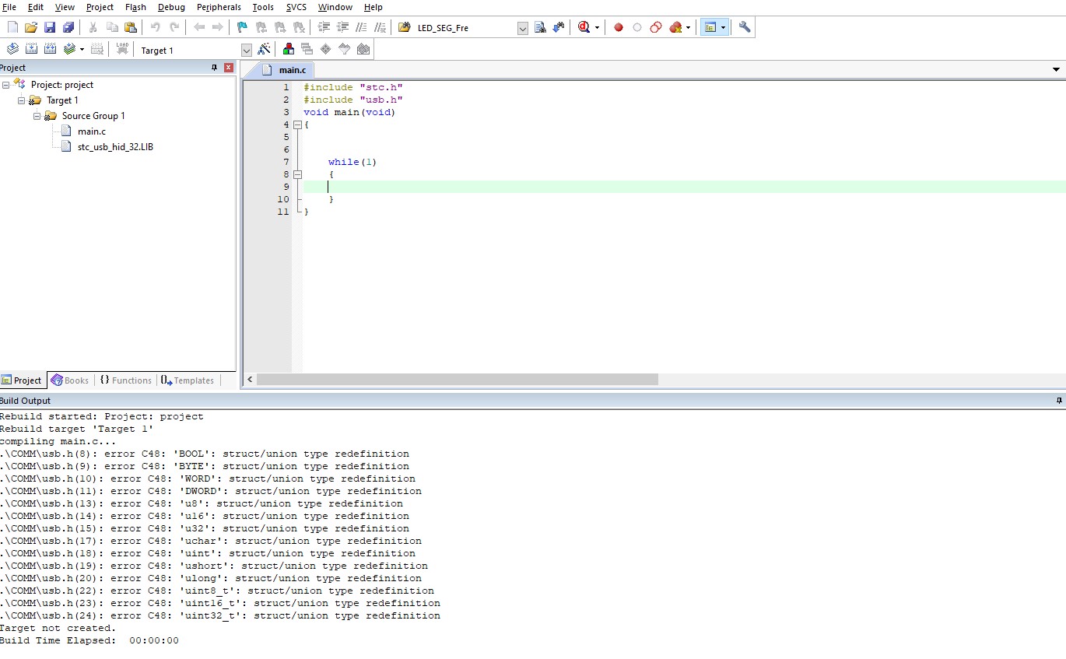The width and height of the screenshot is (1066, 659).
Task: Open Find in Files icon beside the search box
Action: [x=540, y=27]
